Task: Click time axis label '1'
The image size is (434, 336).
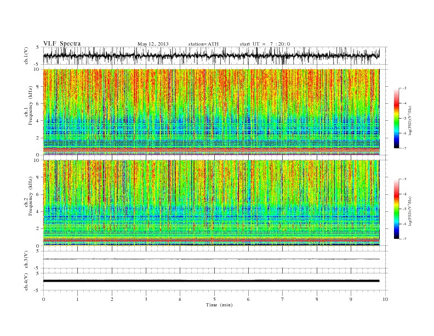Action: click(x=77, y=299)
